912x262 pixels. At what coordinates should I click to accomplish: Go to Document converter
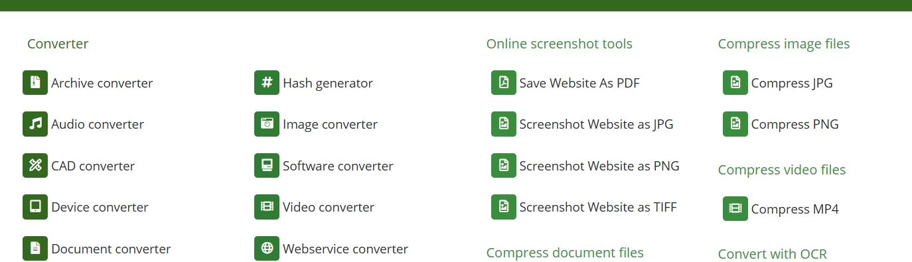[x=111, y=249]
